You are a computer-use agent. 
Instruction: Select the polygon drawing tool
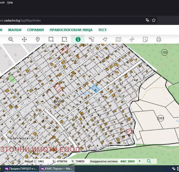[x=105, y=39]
